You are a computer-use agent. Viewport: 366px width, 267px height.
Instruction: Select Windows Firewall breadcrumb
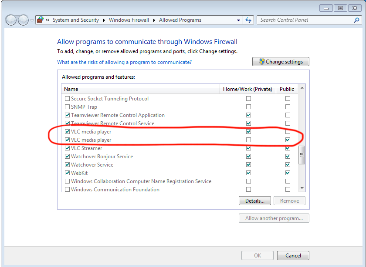129,20
